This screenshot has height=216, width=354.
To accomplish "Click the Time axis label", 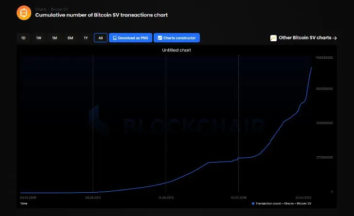I will 24,203.
